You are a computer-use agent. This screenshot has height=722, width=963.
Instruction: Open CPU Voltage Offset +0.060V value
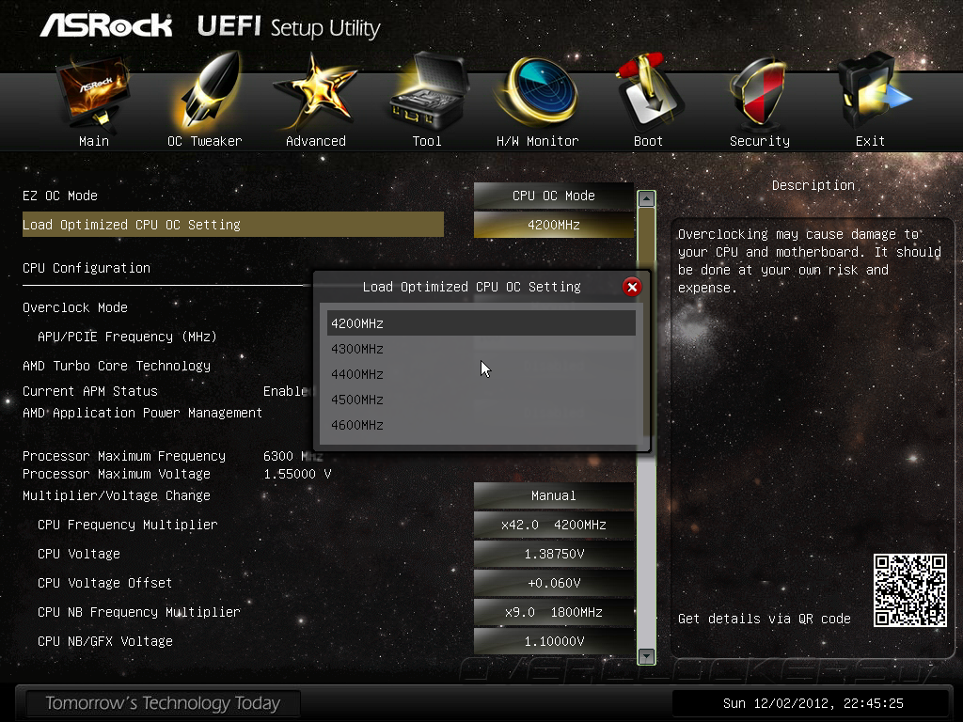pyautogui.click(x=553, y=583)
